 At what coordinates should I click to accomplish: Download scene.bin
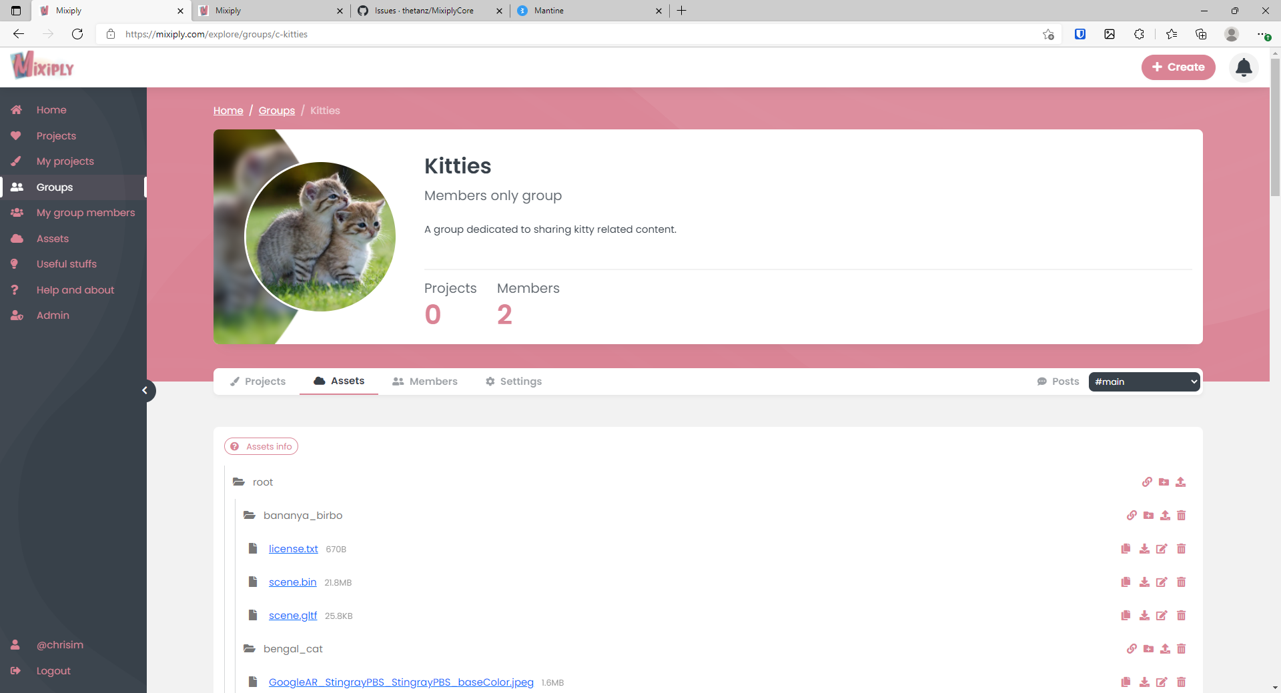point(1144,582)
